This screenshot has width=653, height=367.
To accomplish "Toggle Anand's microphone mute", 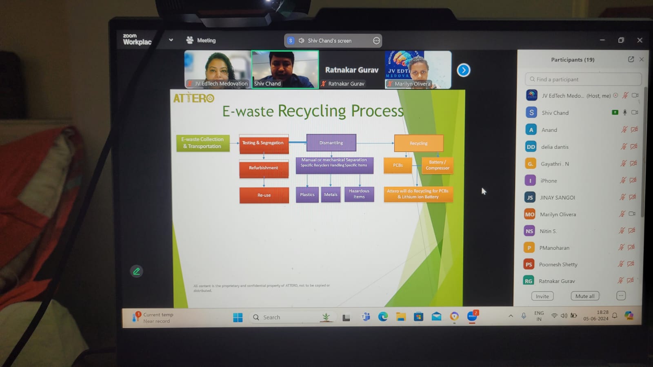I will point(624,130).
